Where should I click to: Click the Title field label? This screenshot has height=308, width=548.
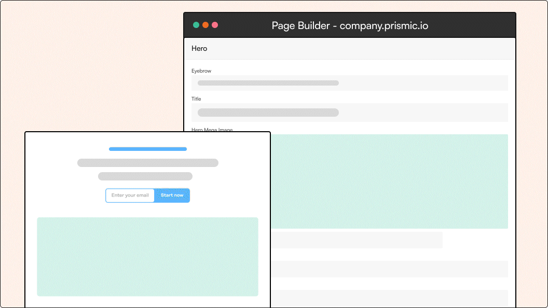pos(196,99)
